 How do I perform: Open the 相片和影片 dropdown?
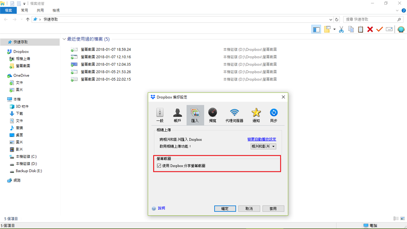pos(263,146)
